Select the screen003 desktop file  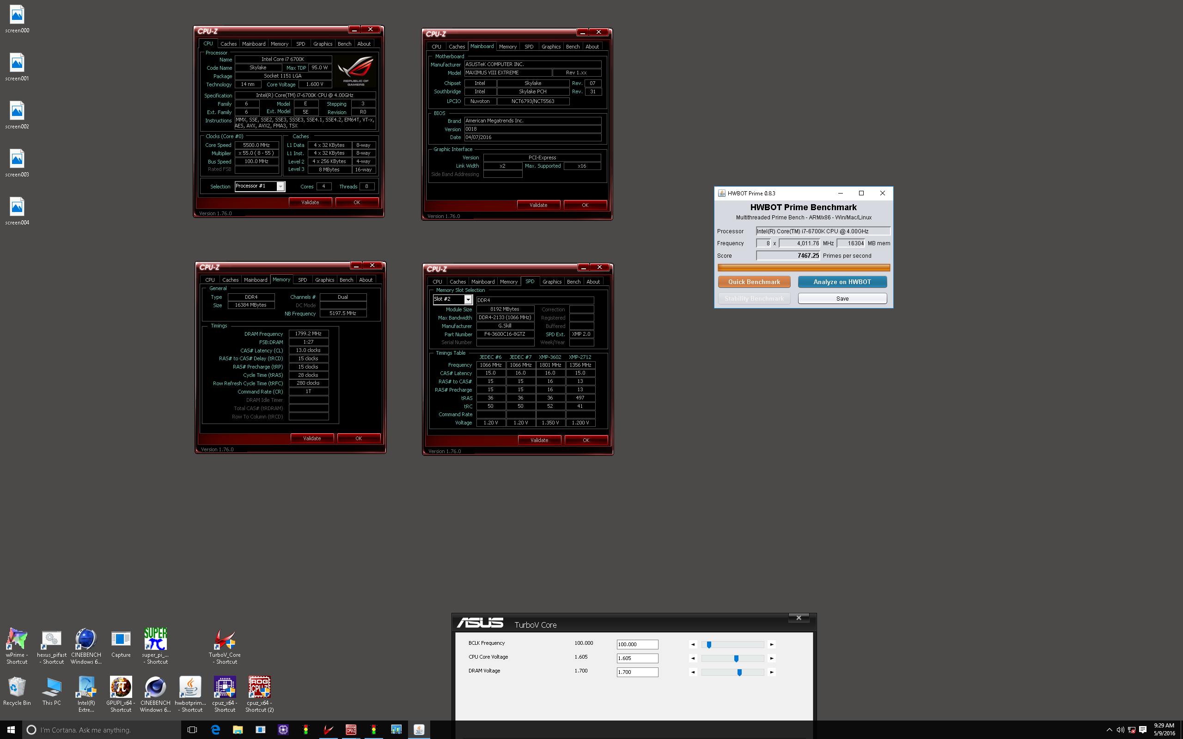point(17,163)
